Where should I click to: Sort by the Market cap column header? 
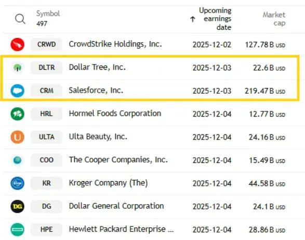tap(274, 19)
